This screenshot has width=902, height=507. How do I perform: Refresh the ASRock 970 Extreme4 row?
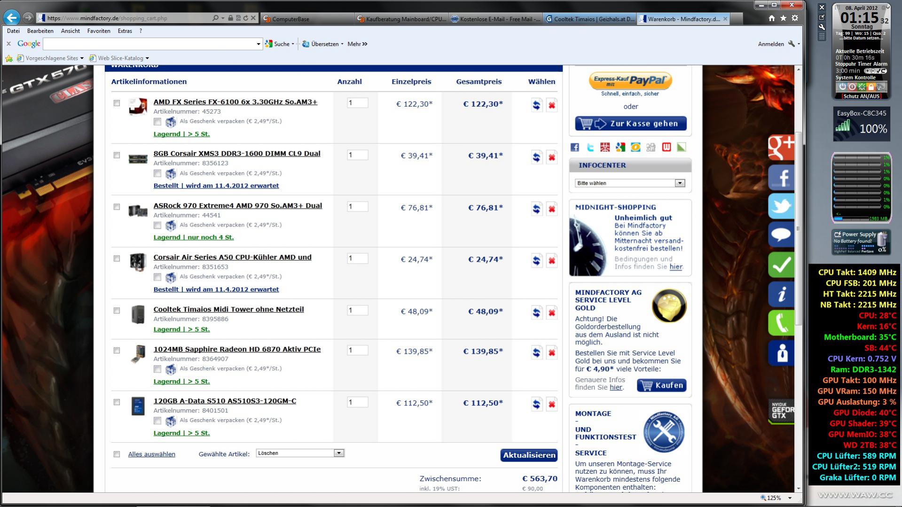point(537,209)
